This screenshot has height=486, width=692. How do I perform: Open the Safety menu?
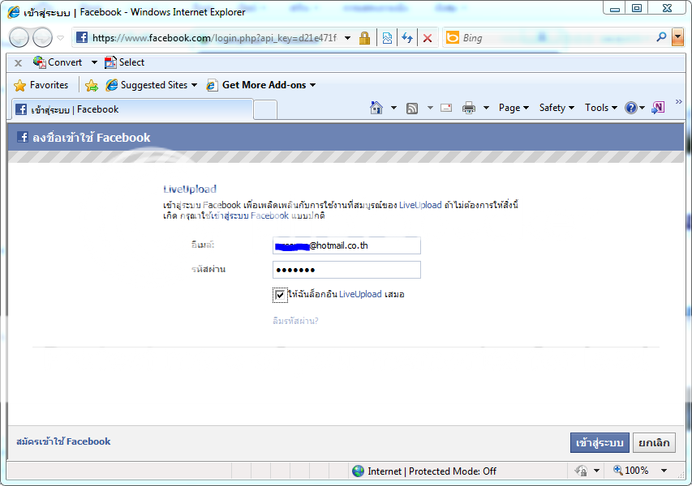[x=557, y=108]
